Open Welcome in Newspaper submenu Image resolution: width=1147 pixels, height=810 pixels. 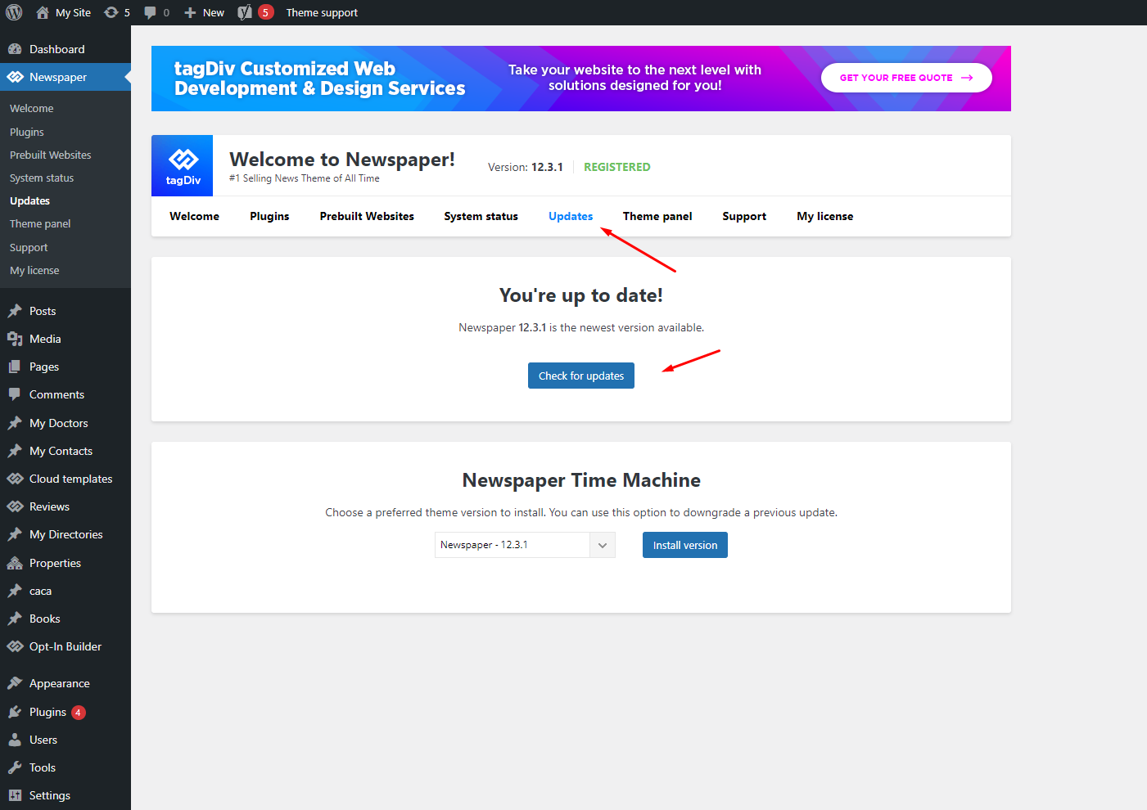click(32, 108)
